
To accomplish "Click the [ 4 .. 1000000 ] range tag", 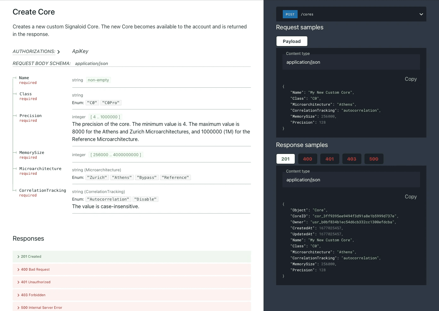I will 105,117.
